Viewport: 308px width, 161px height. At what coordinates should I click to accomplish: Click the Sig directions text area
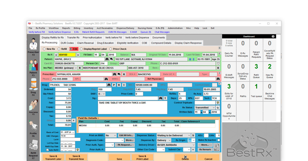pos(132,107)
